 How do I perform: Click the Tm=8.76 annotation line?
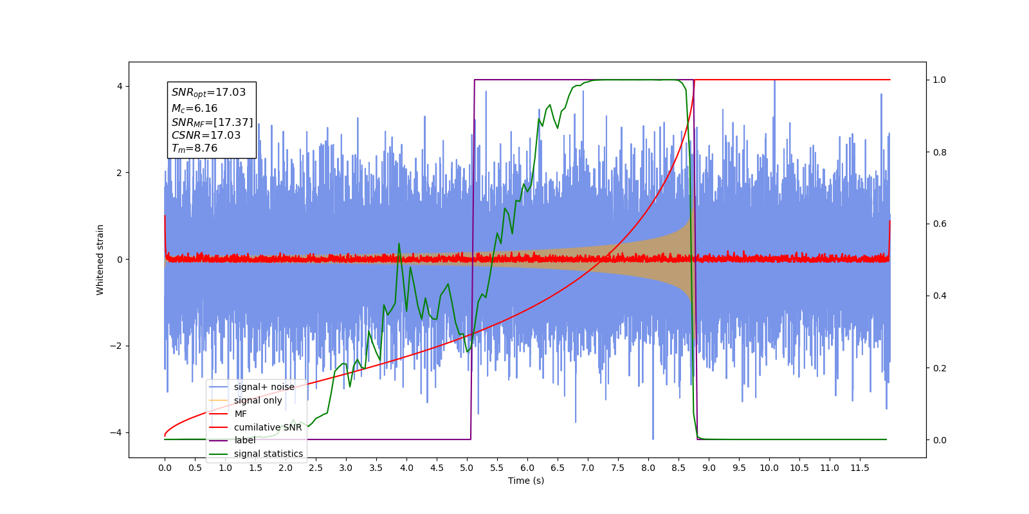[194, 148]
